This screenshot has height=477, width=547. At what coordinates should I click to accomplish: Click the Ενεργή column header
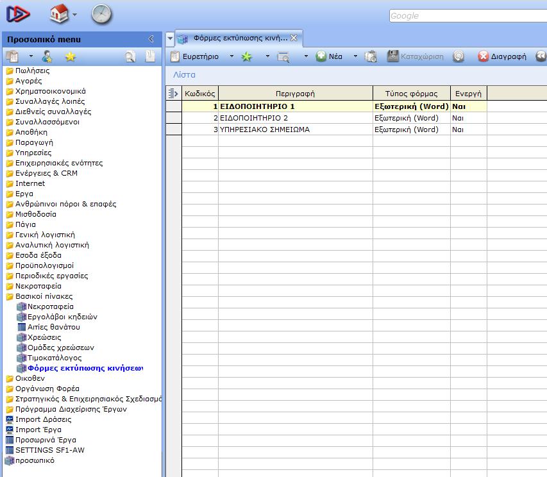click(x=468, y=94)
